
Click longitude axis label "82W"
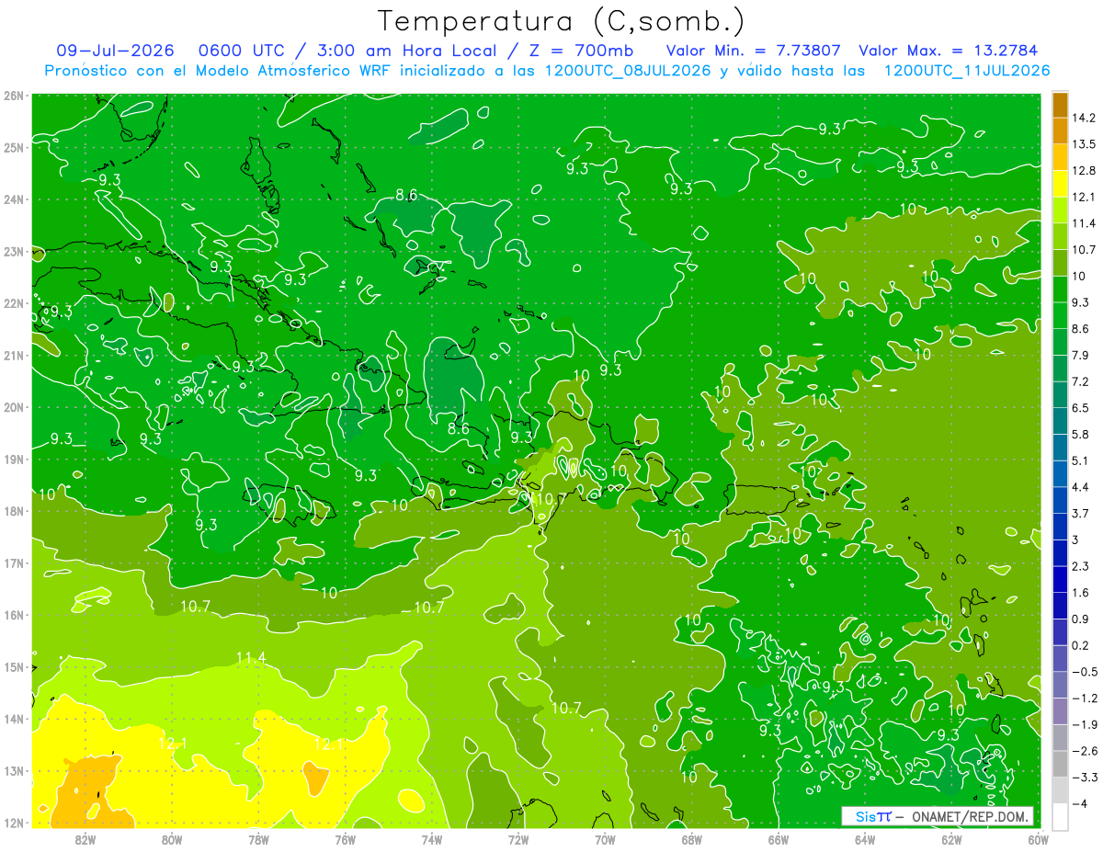[x=85, y=838]
